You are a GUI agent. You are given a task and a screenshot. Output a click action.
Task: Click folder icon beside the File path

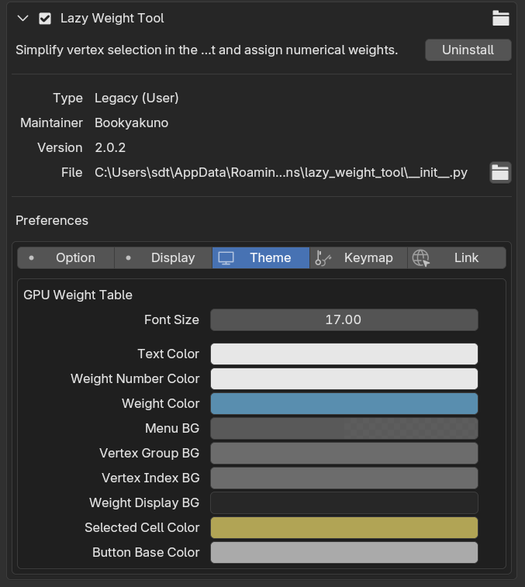pyautogui.click(x=500, y=173)
